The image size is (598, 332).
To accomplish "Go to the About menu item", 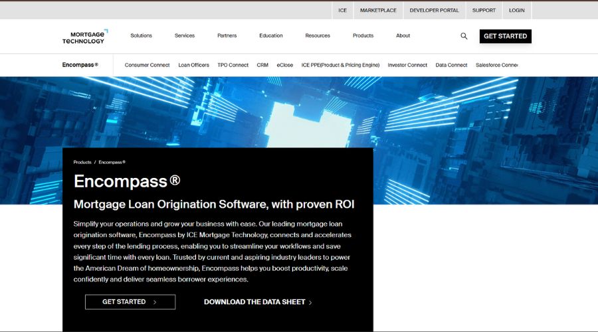I will (403, 36).
